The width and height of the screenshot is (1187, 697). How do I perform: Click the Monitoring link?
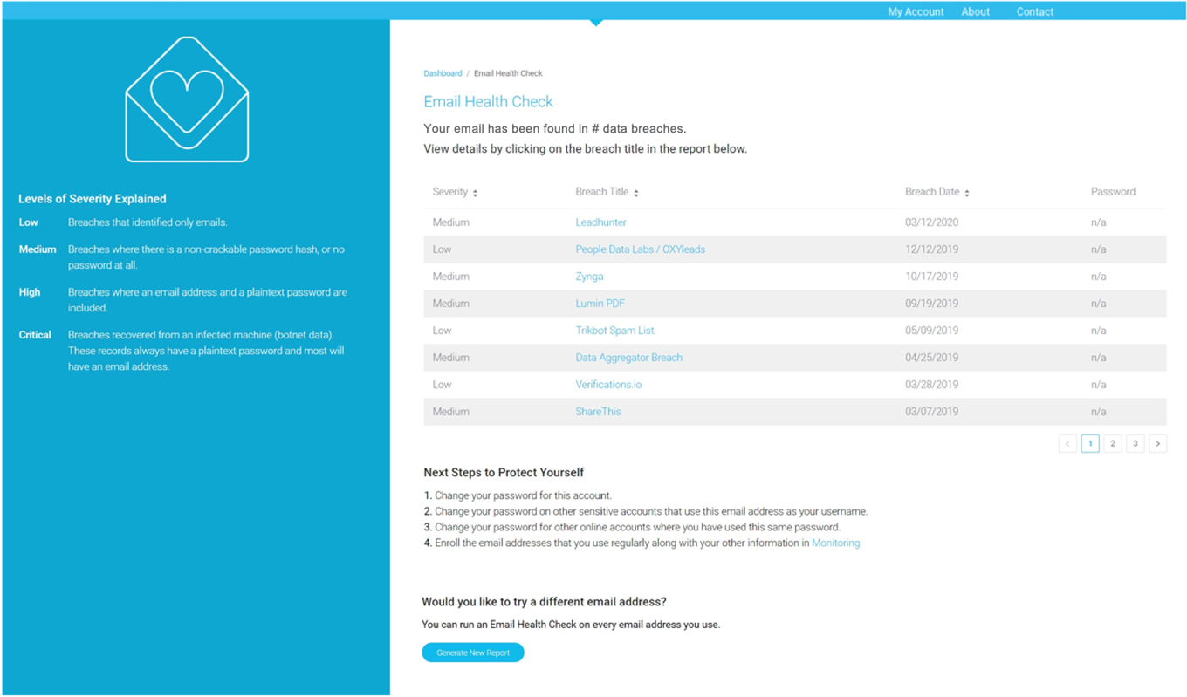835,543
